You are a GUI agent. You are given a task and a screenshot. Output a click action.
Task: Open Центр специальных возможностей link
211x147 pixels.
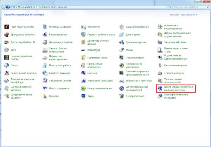(x=137, y=88)
